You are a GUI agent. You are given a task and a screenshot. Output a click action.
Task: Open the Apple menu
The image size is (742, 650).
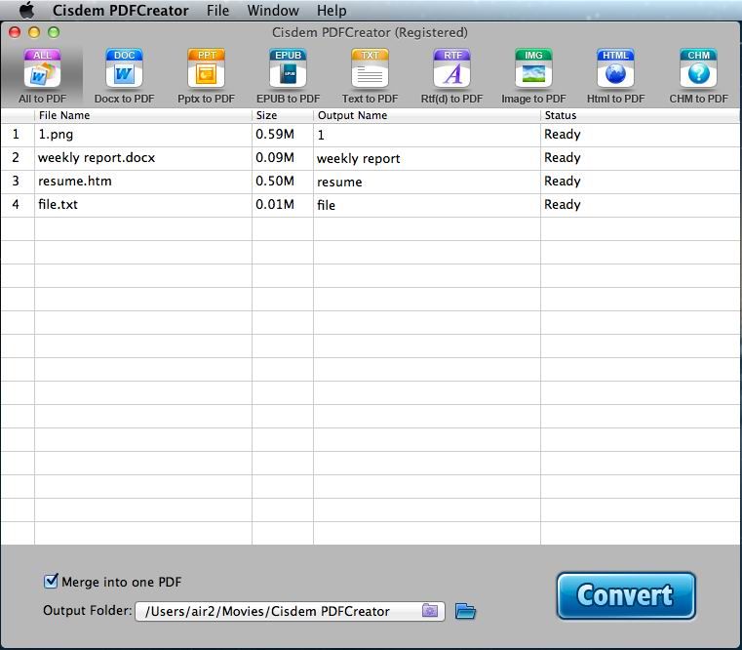[x=26, y=11]
